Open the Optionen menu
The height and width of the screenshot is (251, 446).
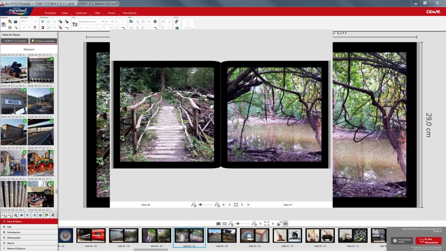pos(81,12)
